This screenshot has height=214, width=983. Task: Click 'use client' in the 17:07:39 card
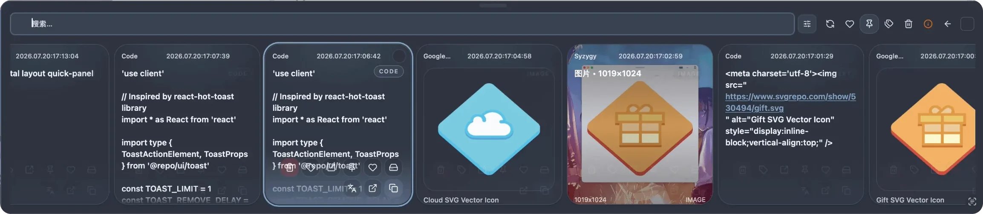142,73
